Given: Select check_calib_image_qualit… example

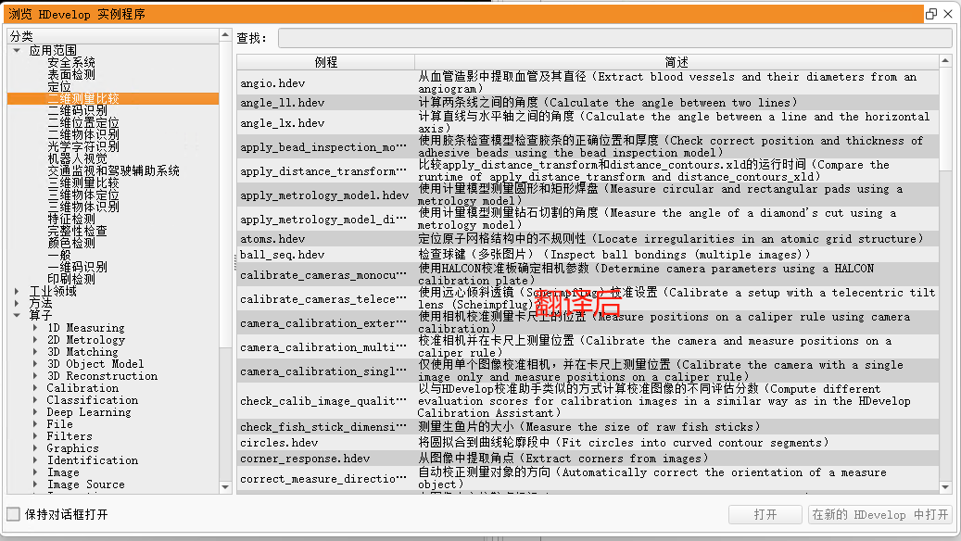Looking at the screenshot, I should (x=323, y=401).
